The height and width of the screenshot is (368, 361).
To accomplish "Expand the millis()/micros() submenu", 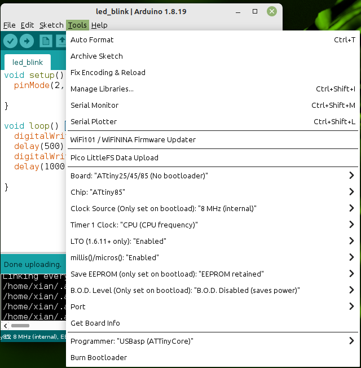I will tap(213, 258).
